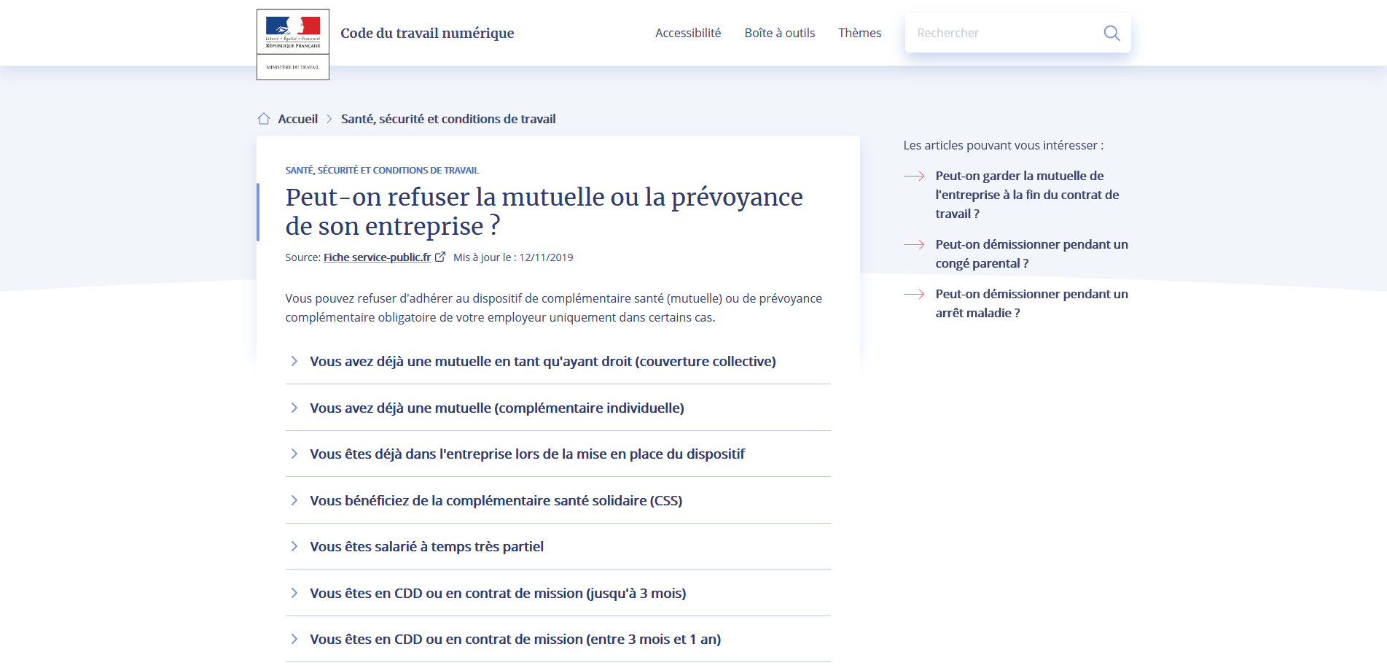Viewport: 1387px width, 668px height.
Task: Click the intro paragraph starting 'Vous pouvez refuser d'adhérer'
Action: tap(553, 308)
